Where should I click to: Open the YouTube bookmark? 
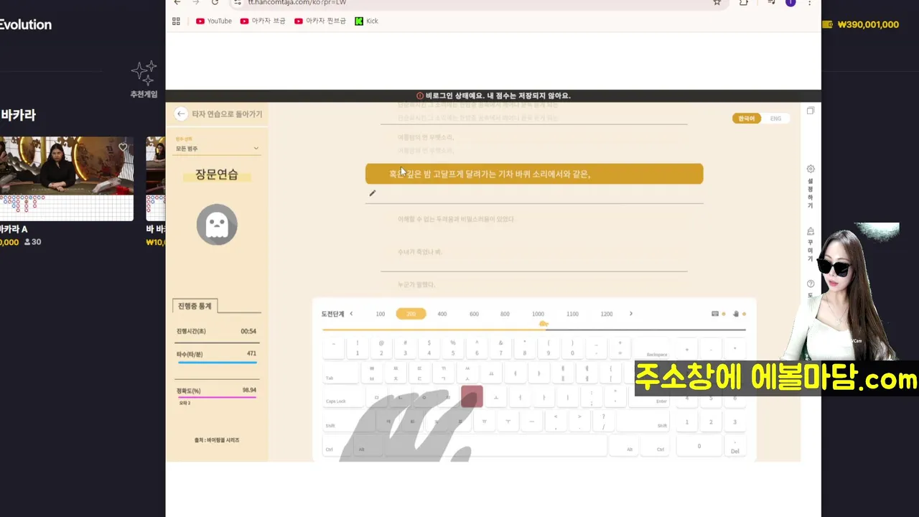(x=214, y=21)
